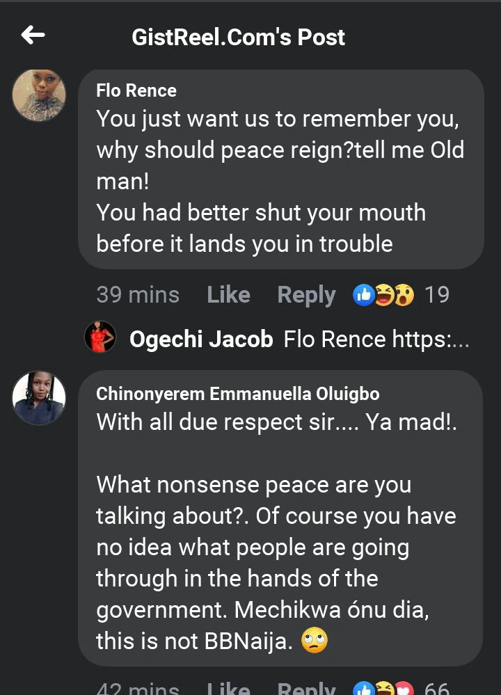Like Flo Rence's comment
This screenshot has width=501, height=695.
(228, 295)
